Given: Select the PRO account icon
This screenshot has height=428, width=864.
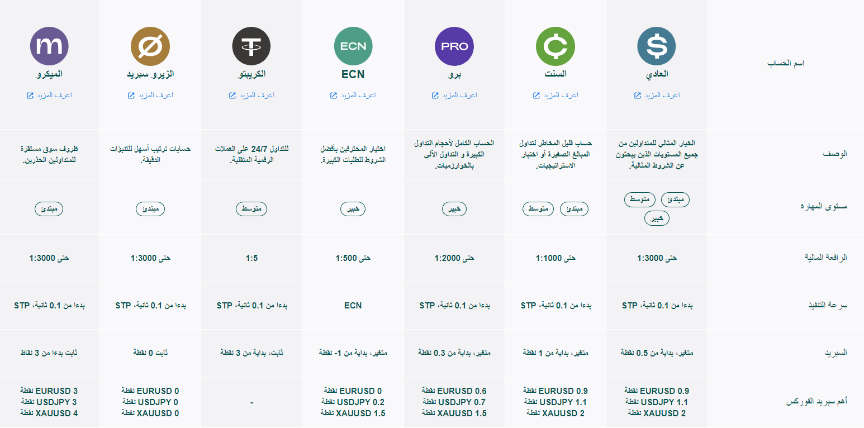Looking at the screenshot, I should pyautogui.click(x=454, y=46).
